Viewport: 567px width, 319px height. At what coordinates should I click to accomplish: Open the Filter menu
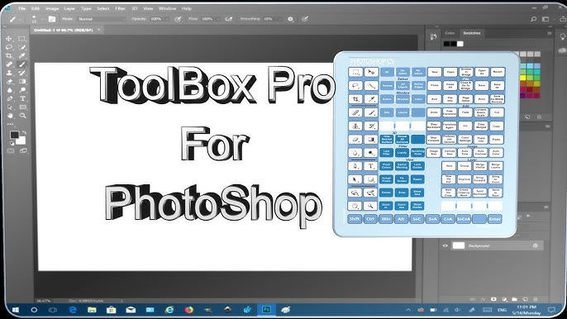pyautogui.click(x=120, y=8)
